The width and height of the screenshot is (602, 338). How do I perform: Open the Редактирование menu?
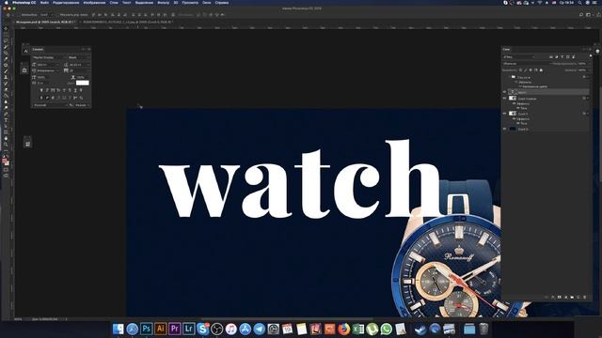pyautogui.click(x=66, y=2)
